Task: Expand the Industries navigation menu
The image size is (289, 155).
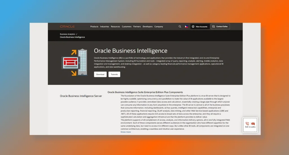Action: [x=104, y=26]
